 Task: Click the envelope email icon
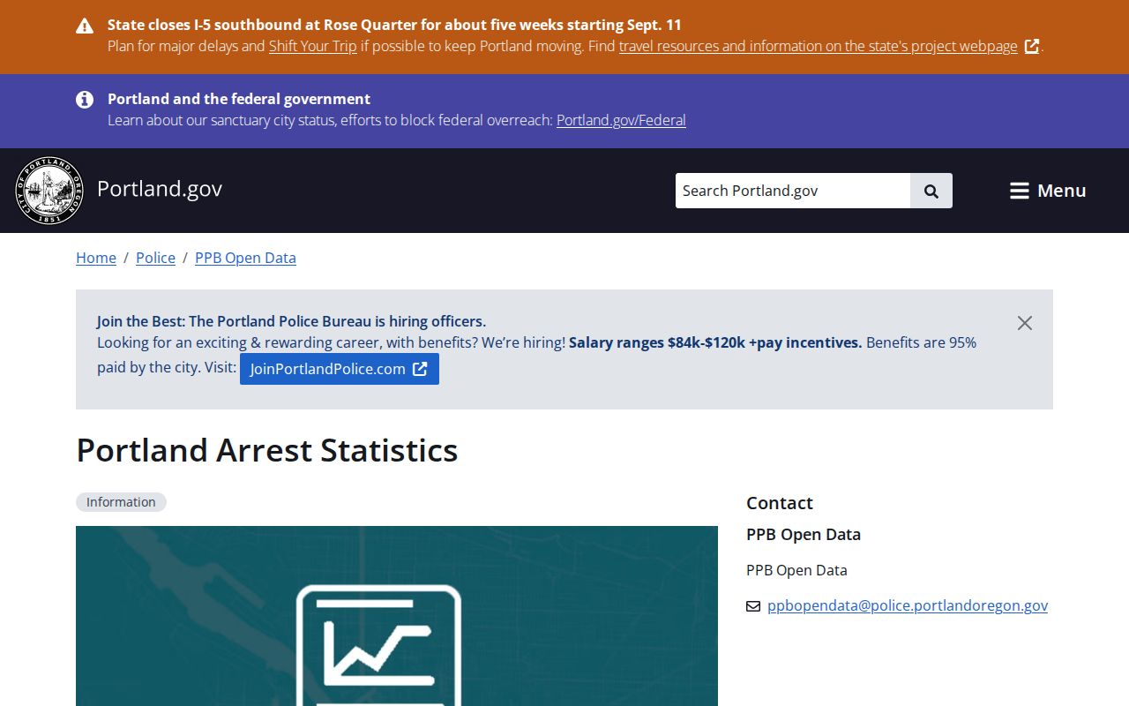753,606
